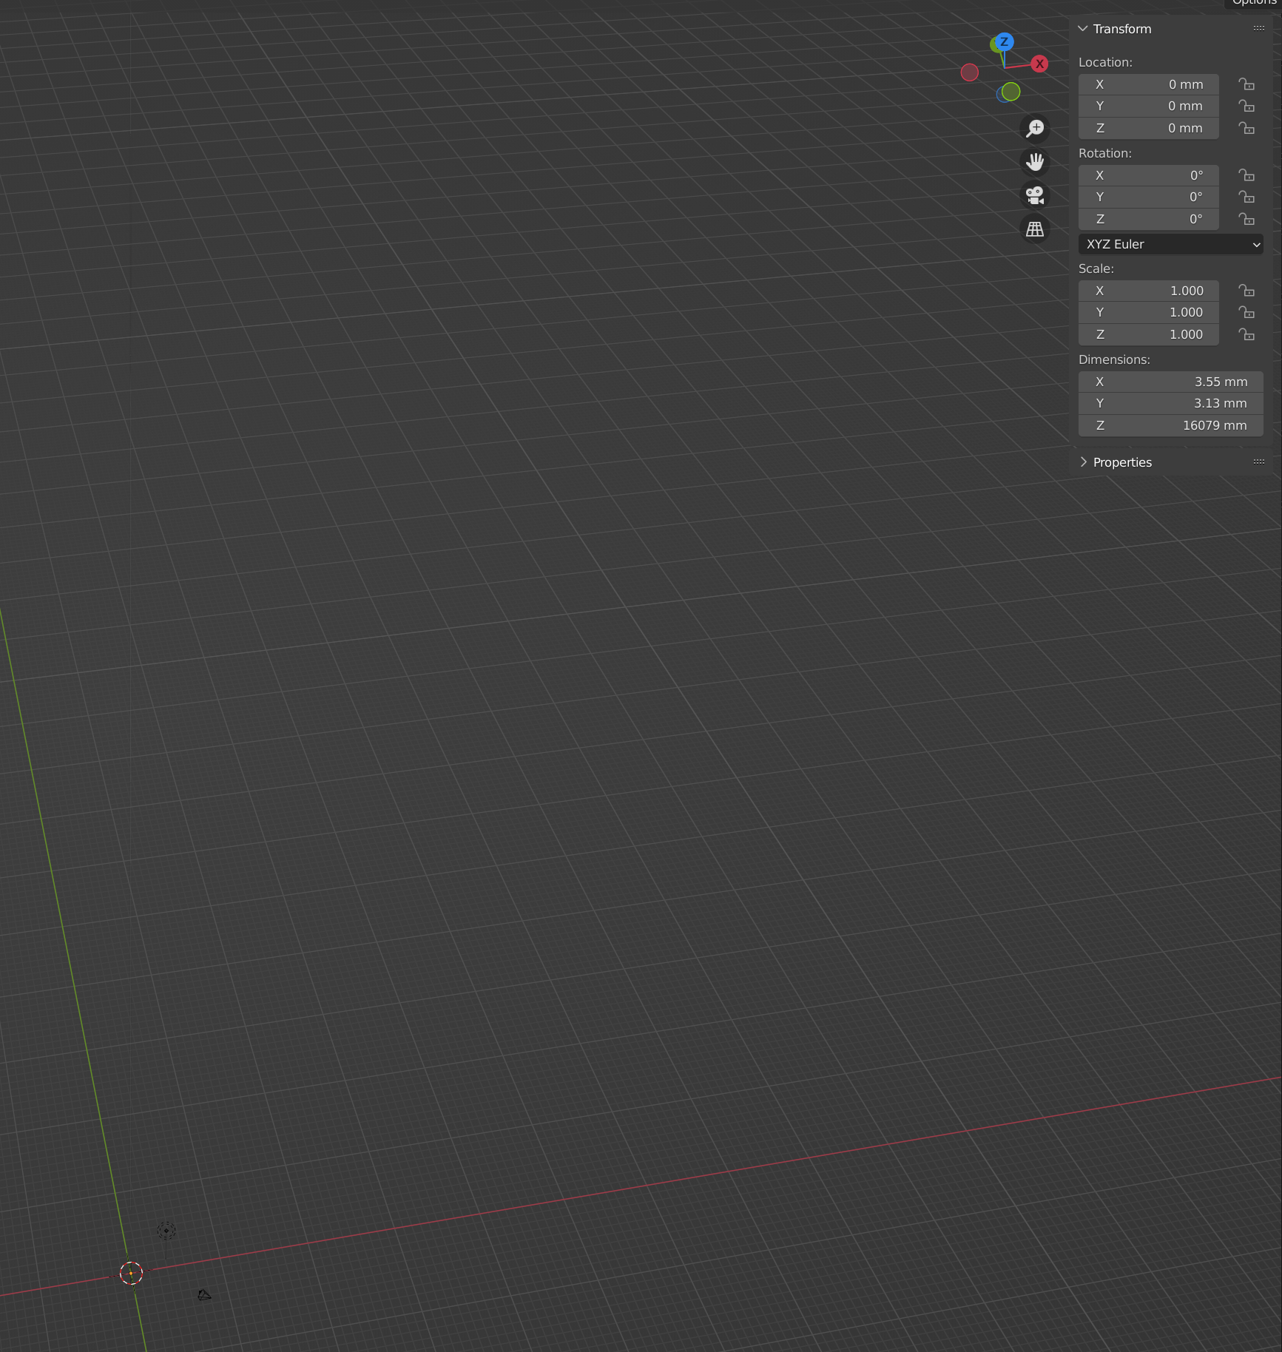Open the Options menu
The height and width of the screenshot is (1352, 1282).
[1254, 3]
